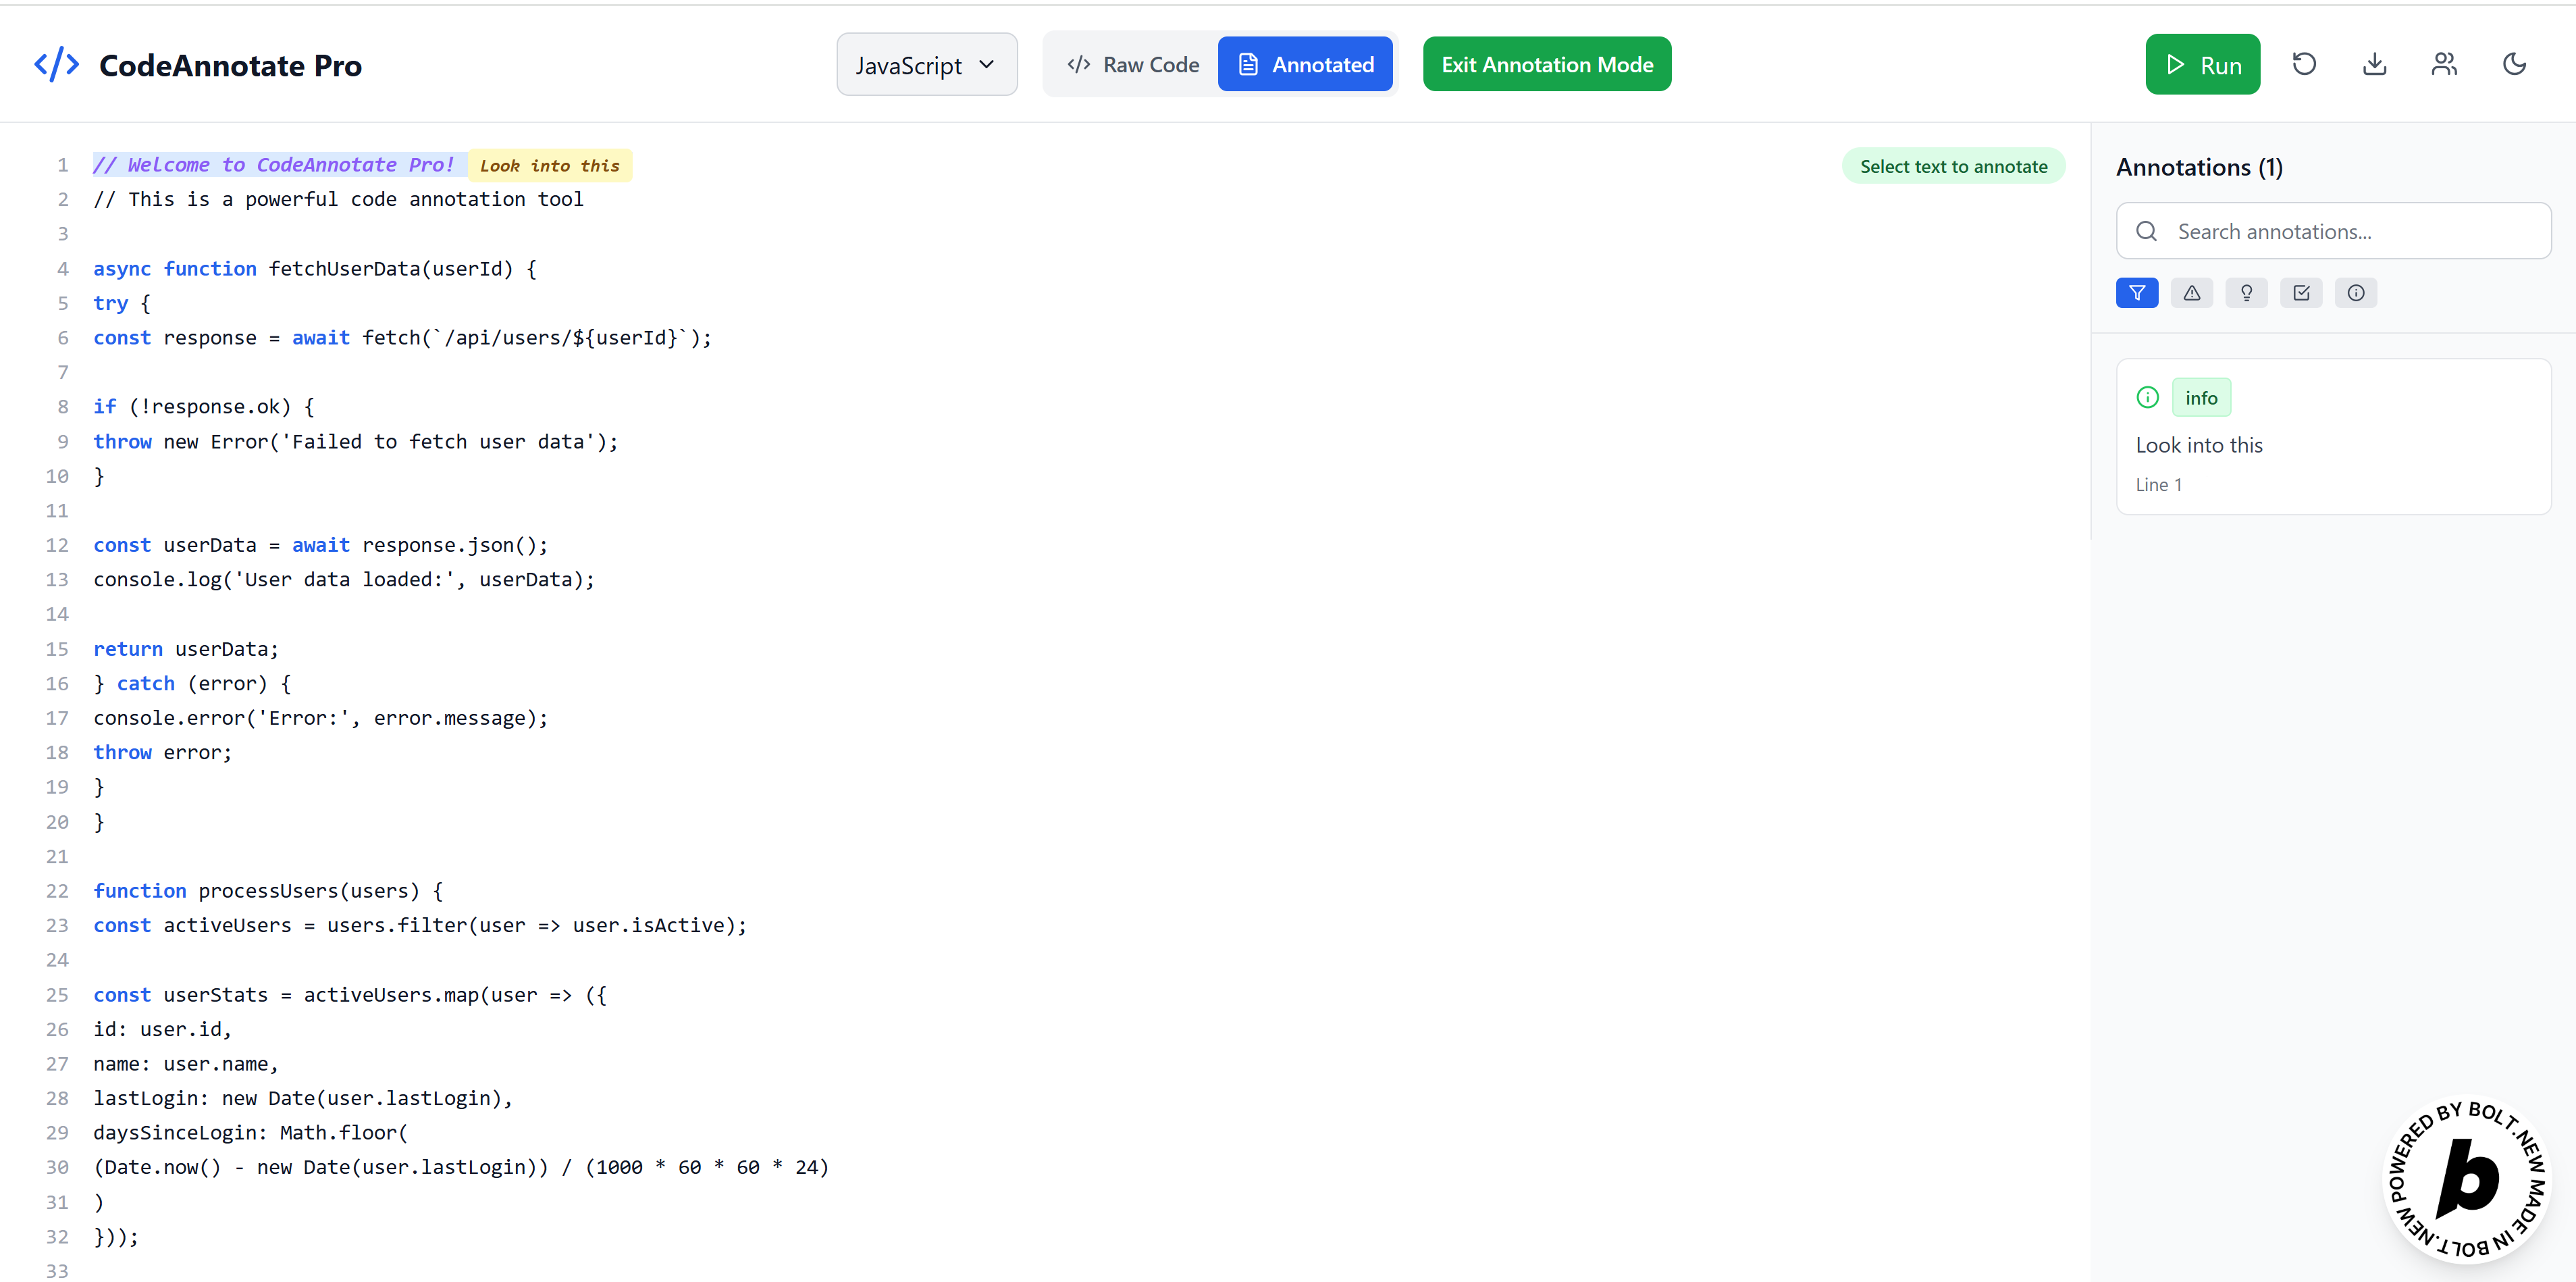Select the all-annotations funnel filter
The image size is (2576, 1282).
pyautogui.click(x=2137, y=293)
